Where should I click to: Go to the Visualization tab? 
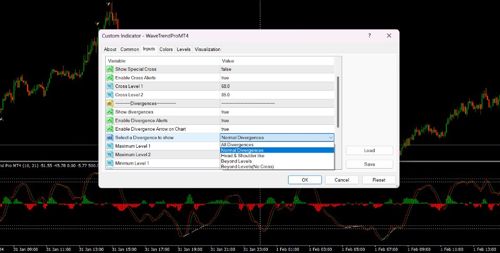208,49
